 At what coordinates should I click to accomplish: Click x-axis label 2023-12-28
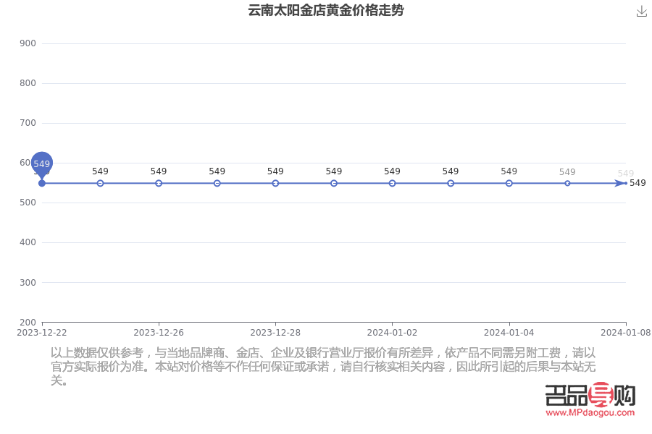coord(275,333)
